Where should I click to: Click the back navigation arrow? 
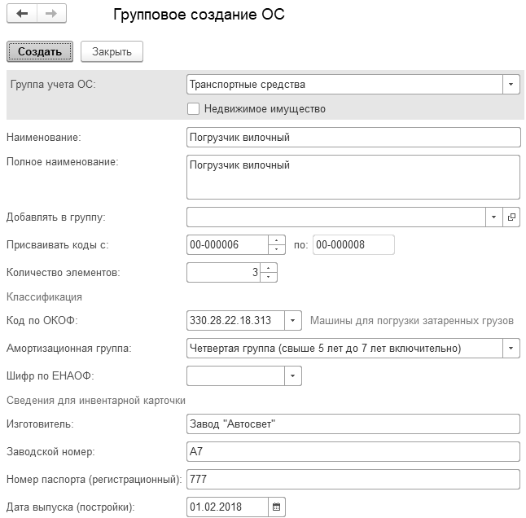point(22,15)
